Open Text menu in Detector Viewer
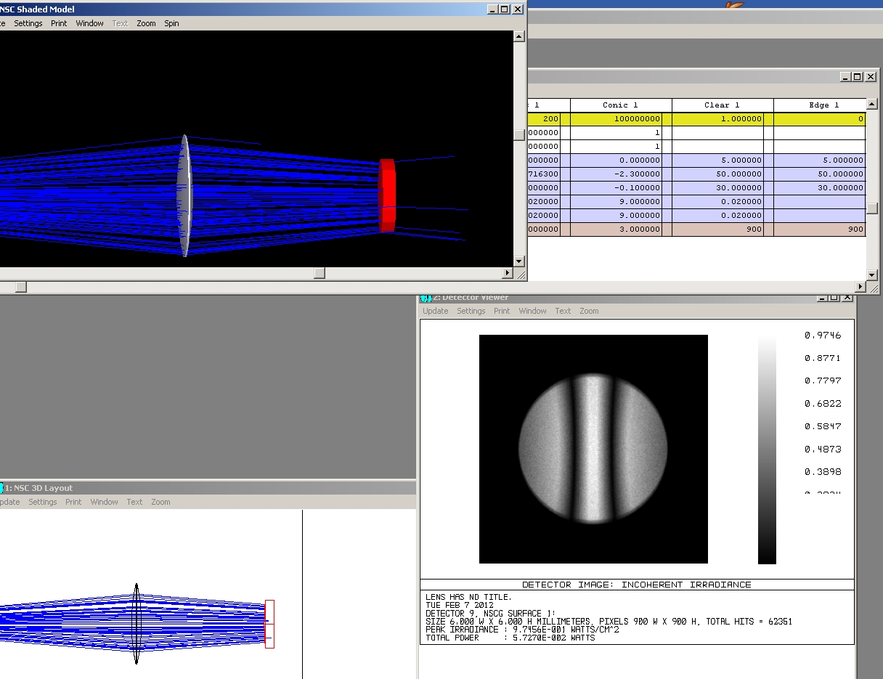Image resolution: width=883 pixels, height=679 pixels. pos(563,311)
